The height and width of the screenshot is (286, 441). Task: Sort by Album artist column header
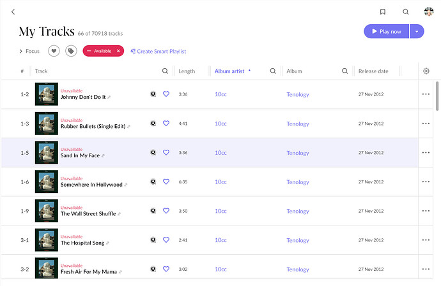[x=229, y=71]
